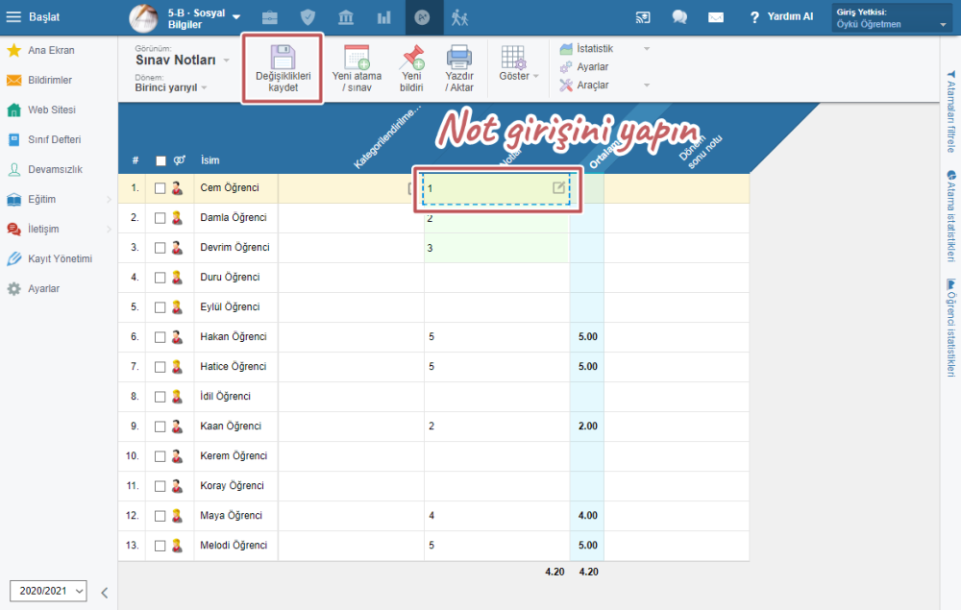This screenshot has height=610, width=961.
Task: Check the box for İdil Öğrenci
Action: click(160, 397)
